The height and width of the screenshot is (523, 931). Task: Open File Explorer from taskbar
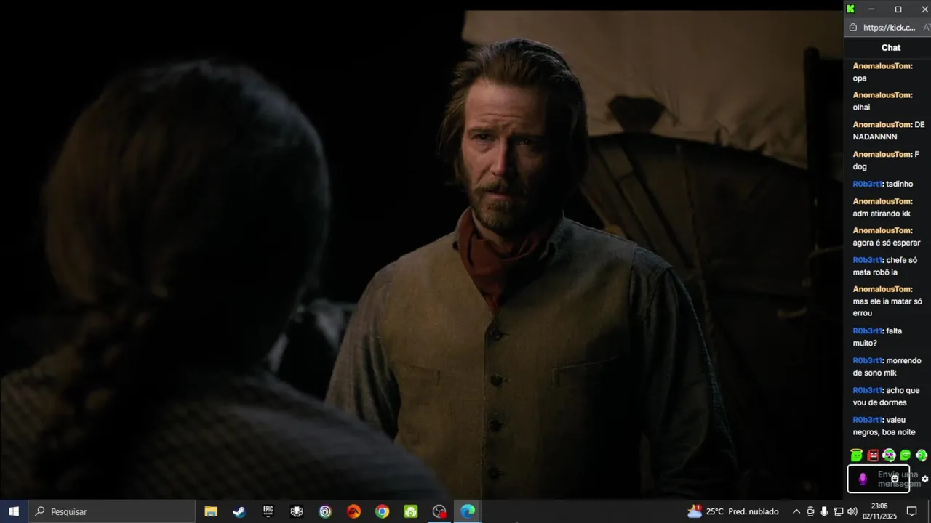pos(211,511)
